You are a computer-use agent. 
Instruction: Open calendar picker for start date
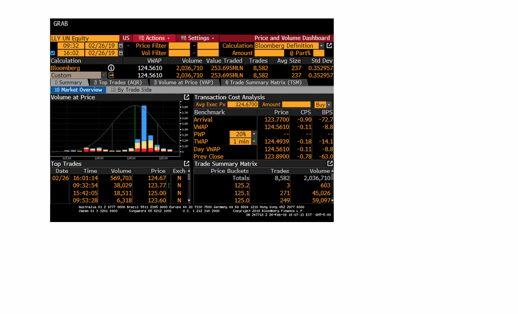point(121,45)
